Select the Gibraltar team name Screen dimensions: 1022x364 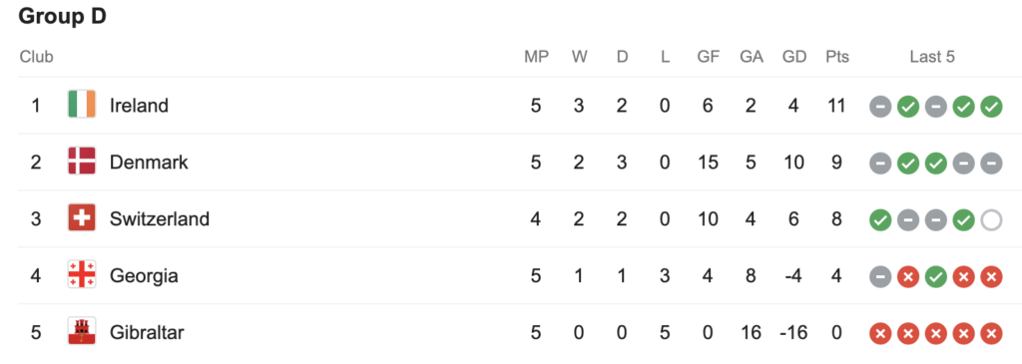tap(147, 332)
